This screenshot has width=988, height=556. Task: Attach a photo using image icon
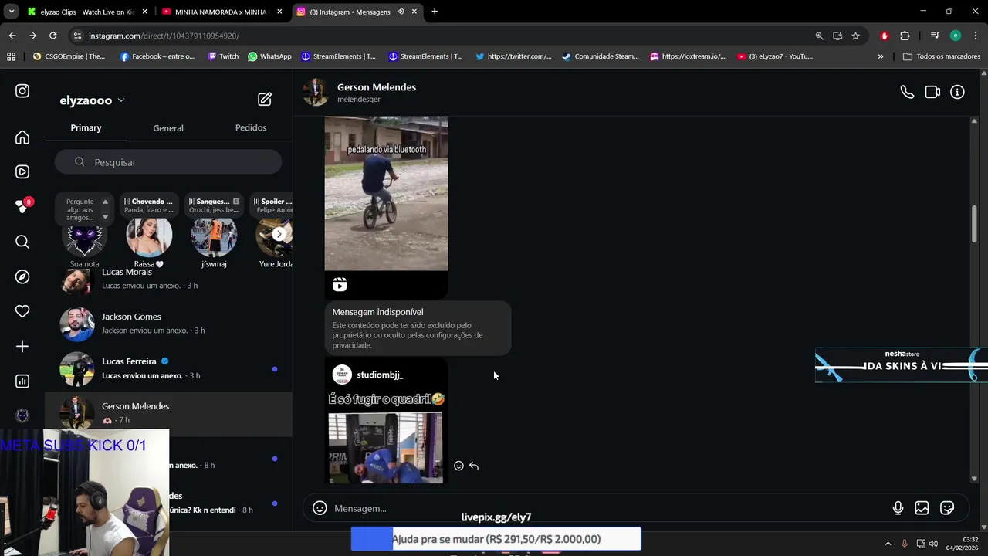pos(922,508)
